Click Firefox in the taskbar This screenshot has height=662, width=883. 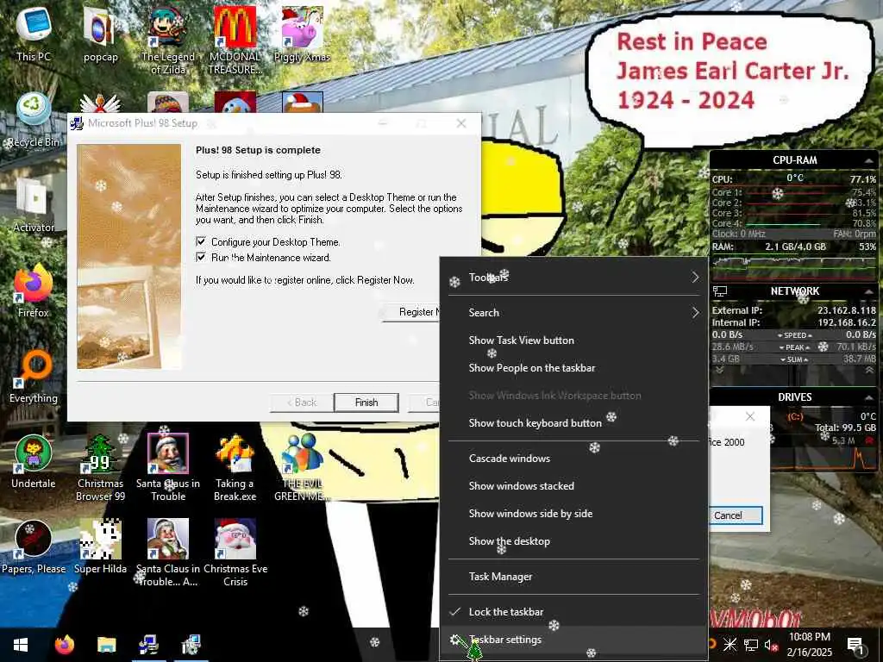click(64, 645)
